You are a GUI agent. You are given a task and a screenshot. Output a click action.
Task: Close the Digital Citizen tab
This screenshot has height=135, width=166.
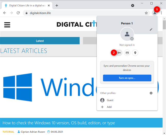coord(49,5)
